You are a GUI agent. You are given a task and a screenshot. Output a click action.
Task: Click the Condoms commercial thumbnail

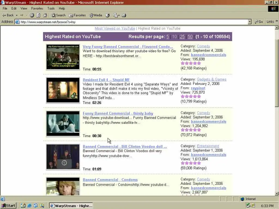point(63,186)
